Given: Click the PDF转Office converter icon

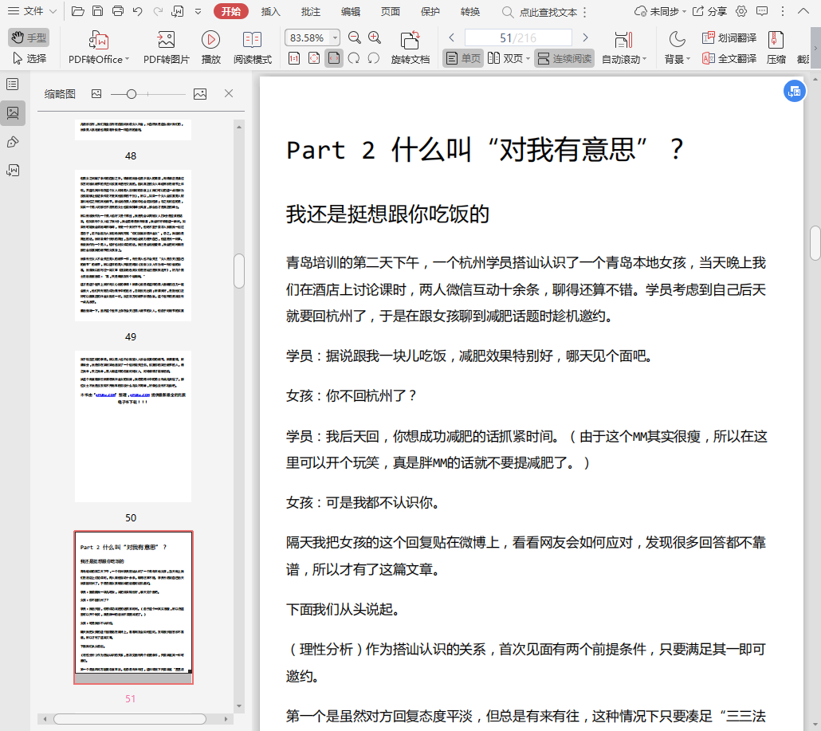Looking at the screenshot, I should (x=99, y=41).
